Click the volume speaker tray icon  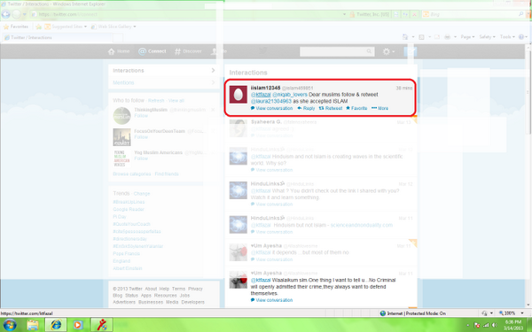[494, 325]
